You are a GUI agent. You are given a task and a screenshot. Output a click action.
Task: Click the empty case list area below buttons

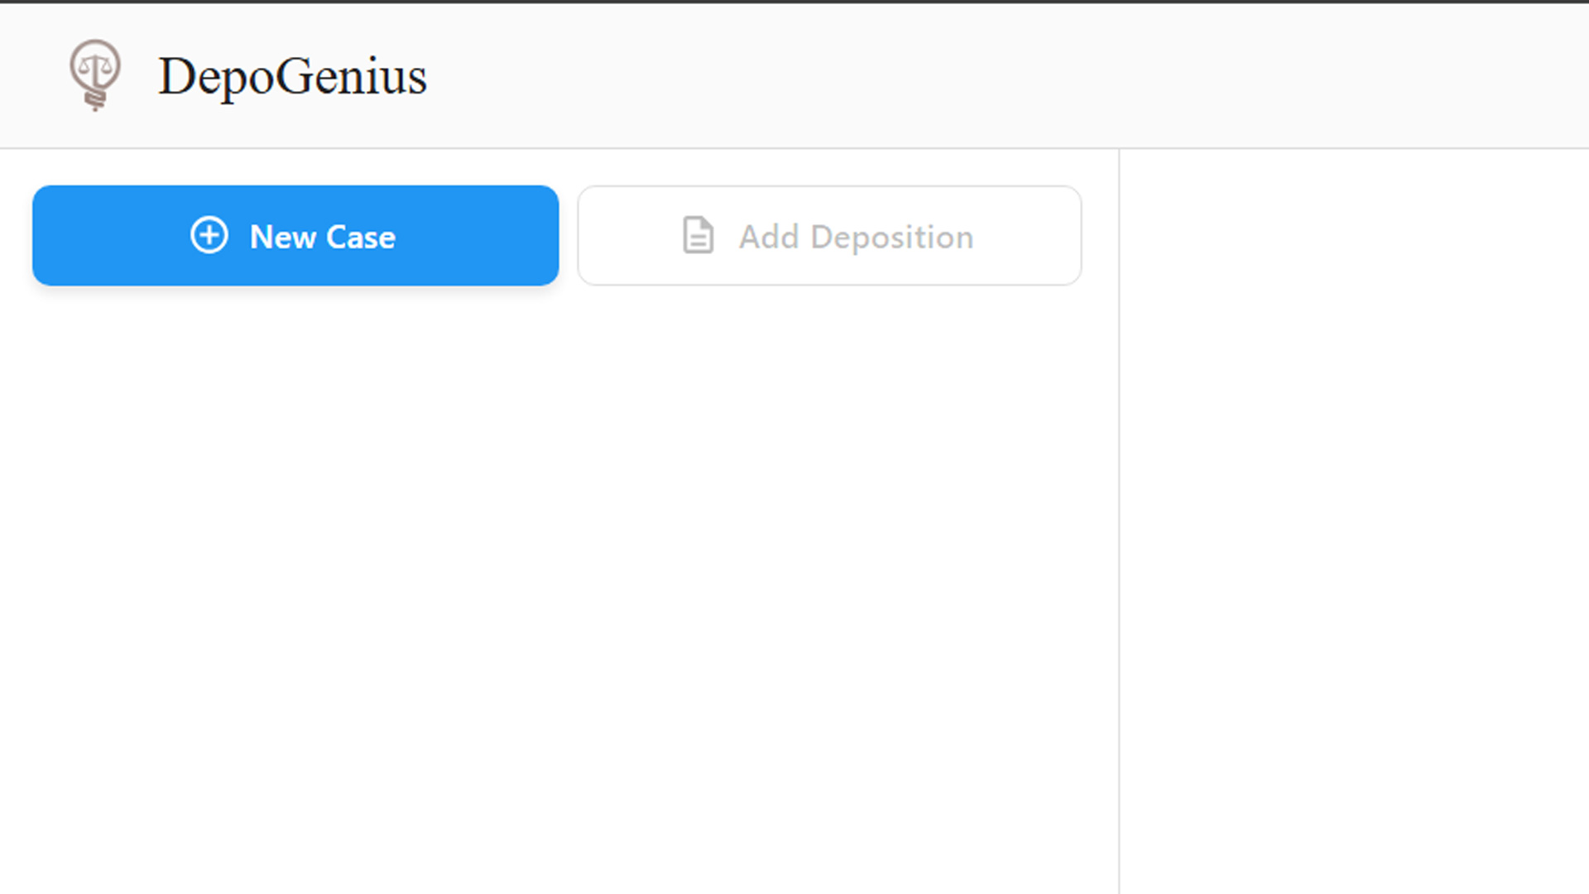[559, 579]
